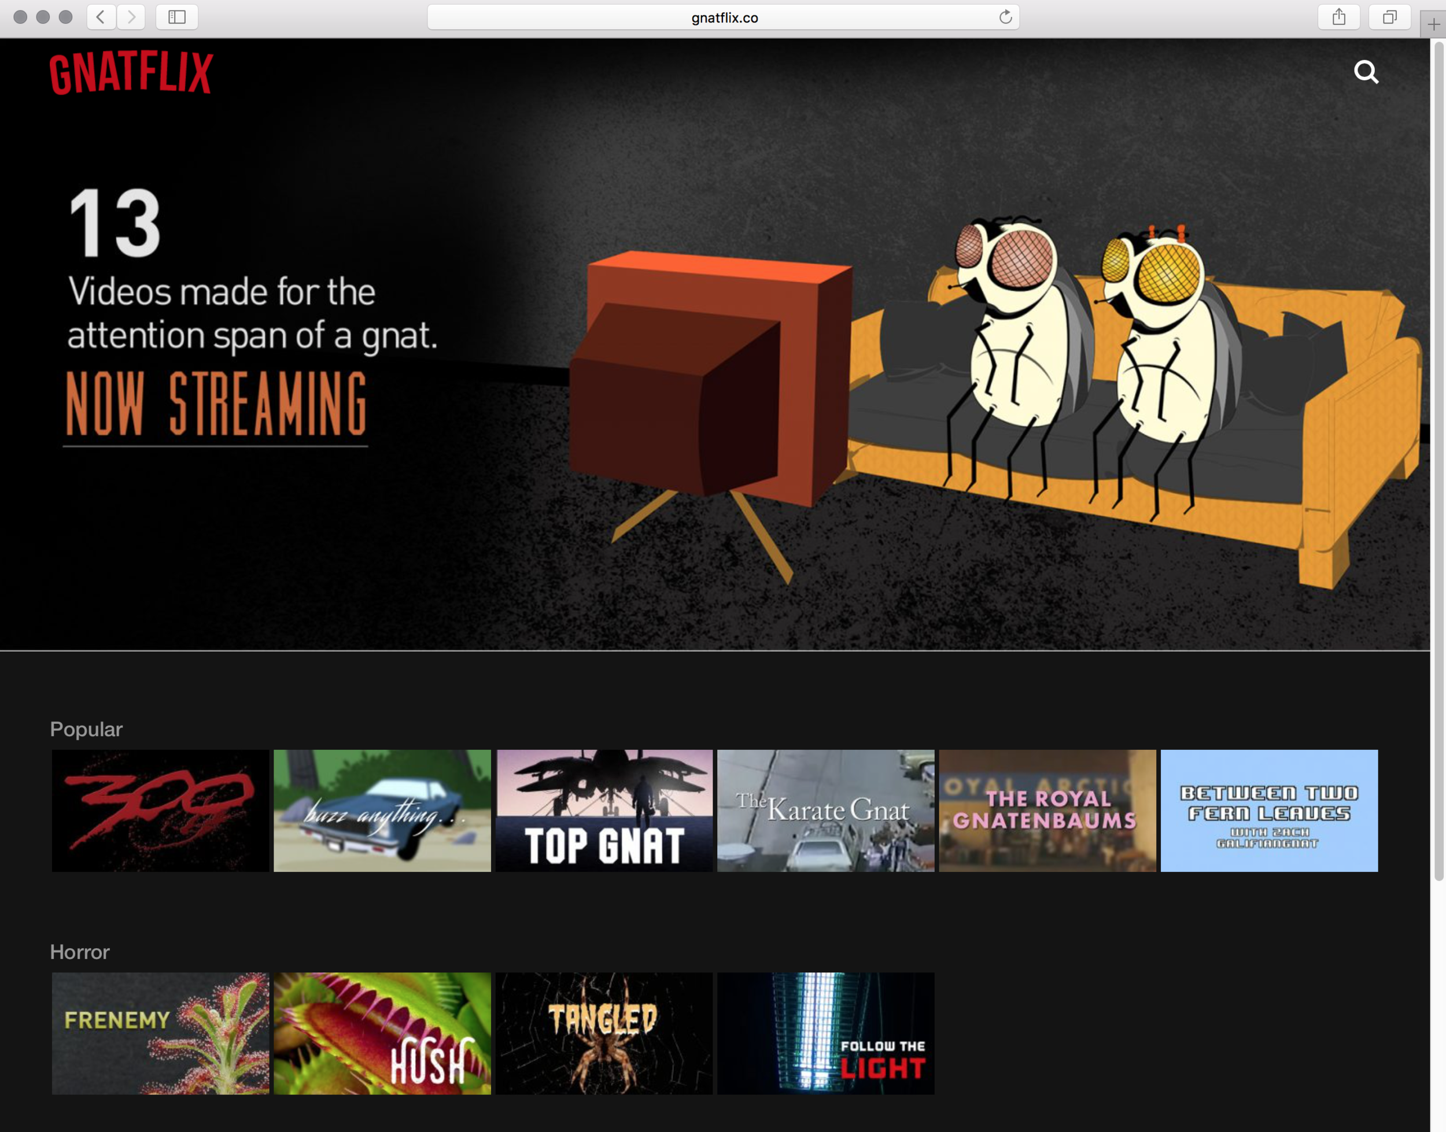Click the Gnatflix search magnifier icon
This screenshot has width=1446, height=1132.
tap(1365, 72)
